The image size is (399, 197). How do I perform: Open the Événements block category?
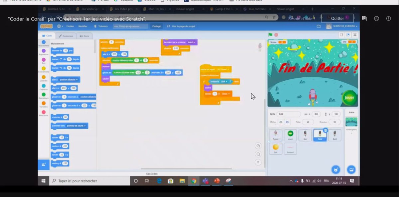44,70
